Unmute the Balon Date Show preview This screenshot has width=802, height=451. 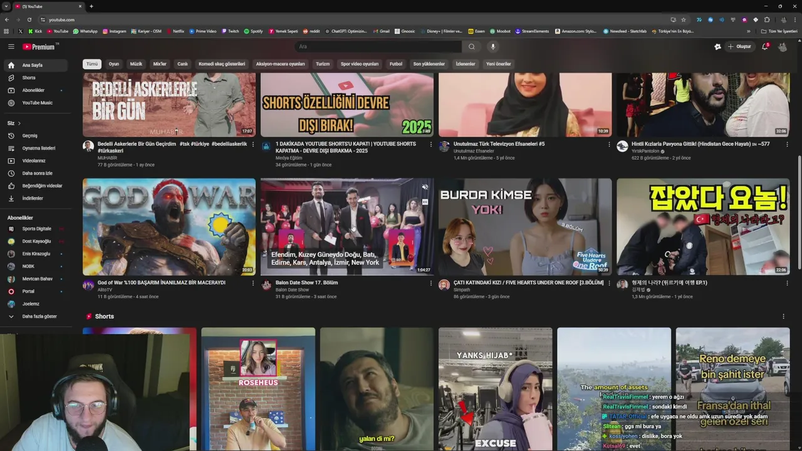coord(425,187)
